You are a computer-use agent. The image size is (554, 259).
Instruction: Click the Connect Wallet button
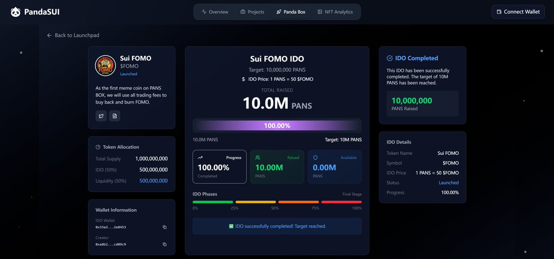click(518, 12)
